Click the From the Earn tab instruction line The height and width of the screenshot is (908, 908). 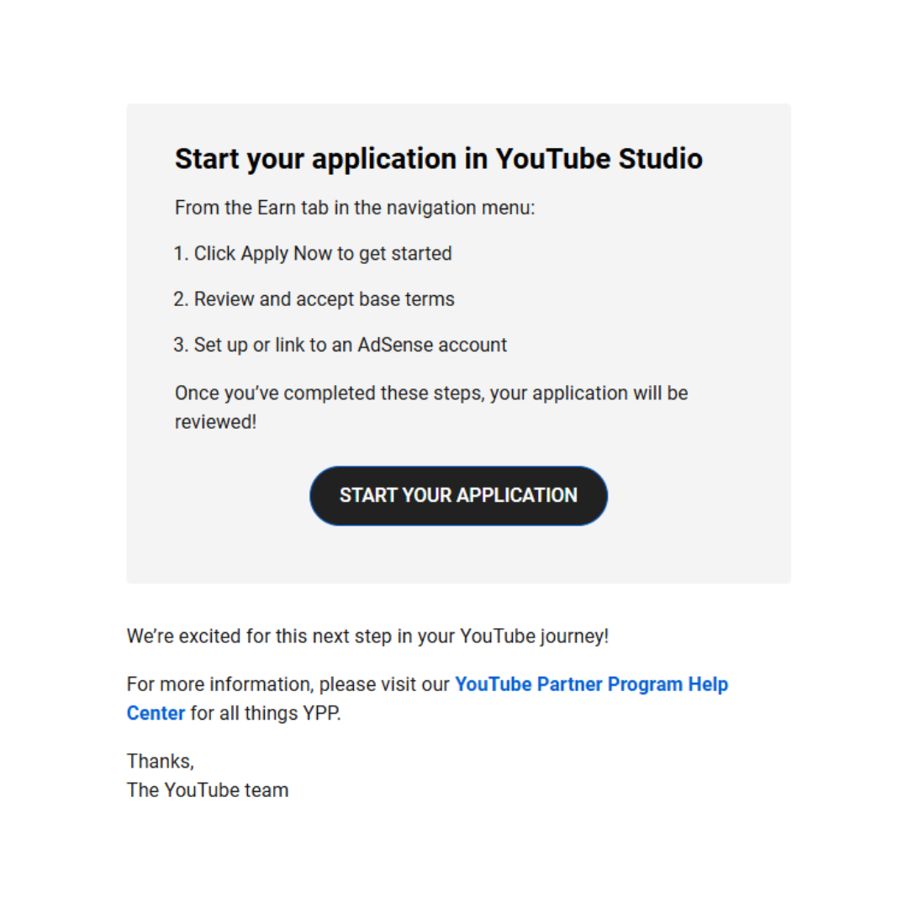pyautogui.click(x=354, y=208)
